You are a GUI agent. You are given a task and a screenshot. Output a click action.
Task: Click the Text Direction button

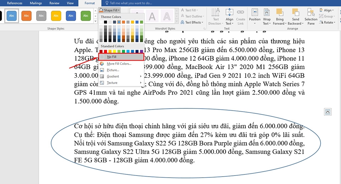click(216, 17)
